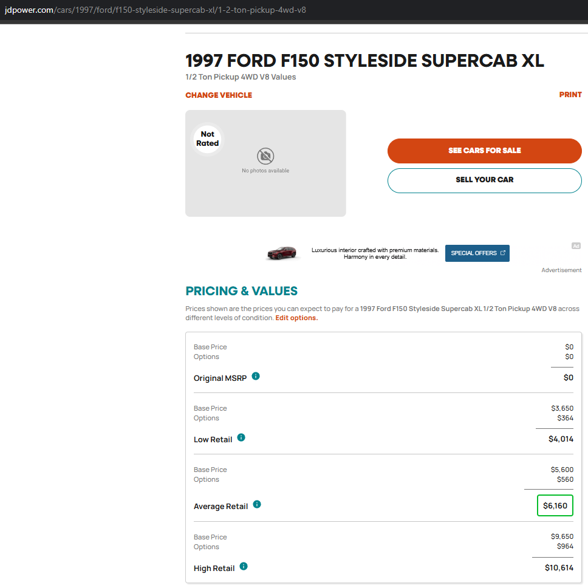Click the Low Retail $4,014 value
588x585 pixels.
pyautogui.click(x=561, y=439)
